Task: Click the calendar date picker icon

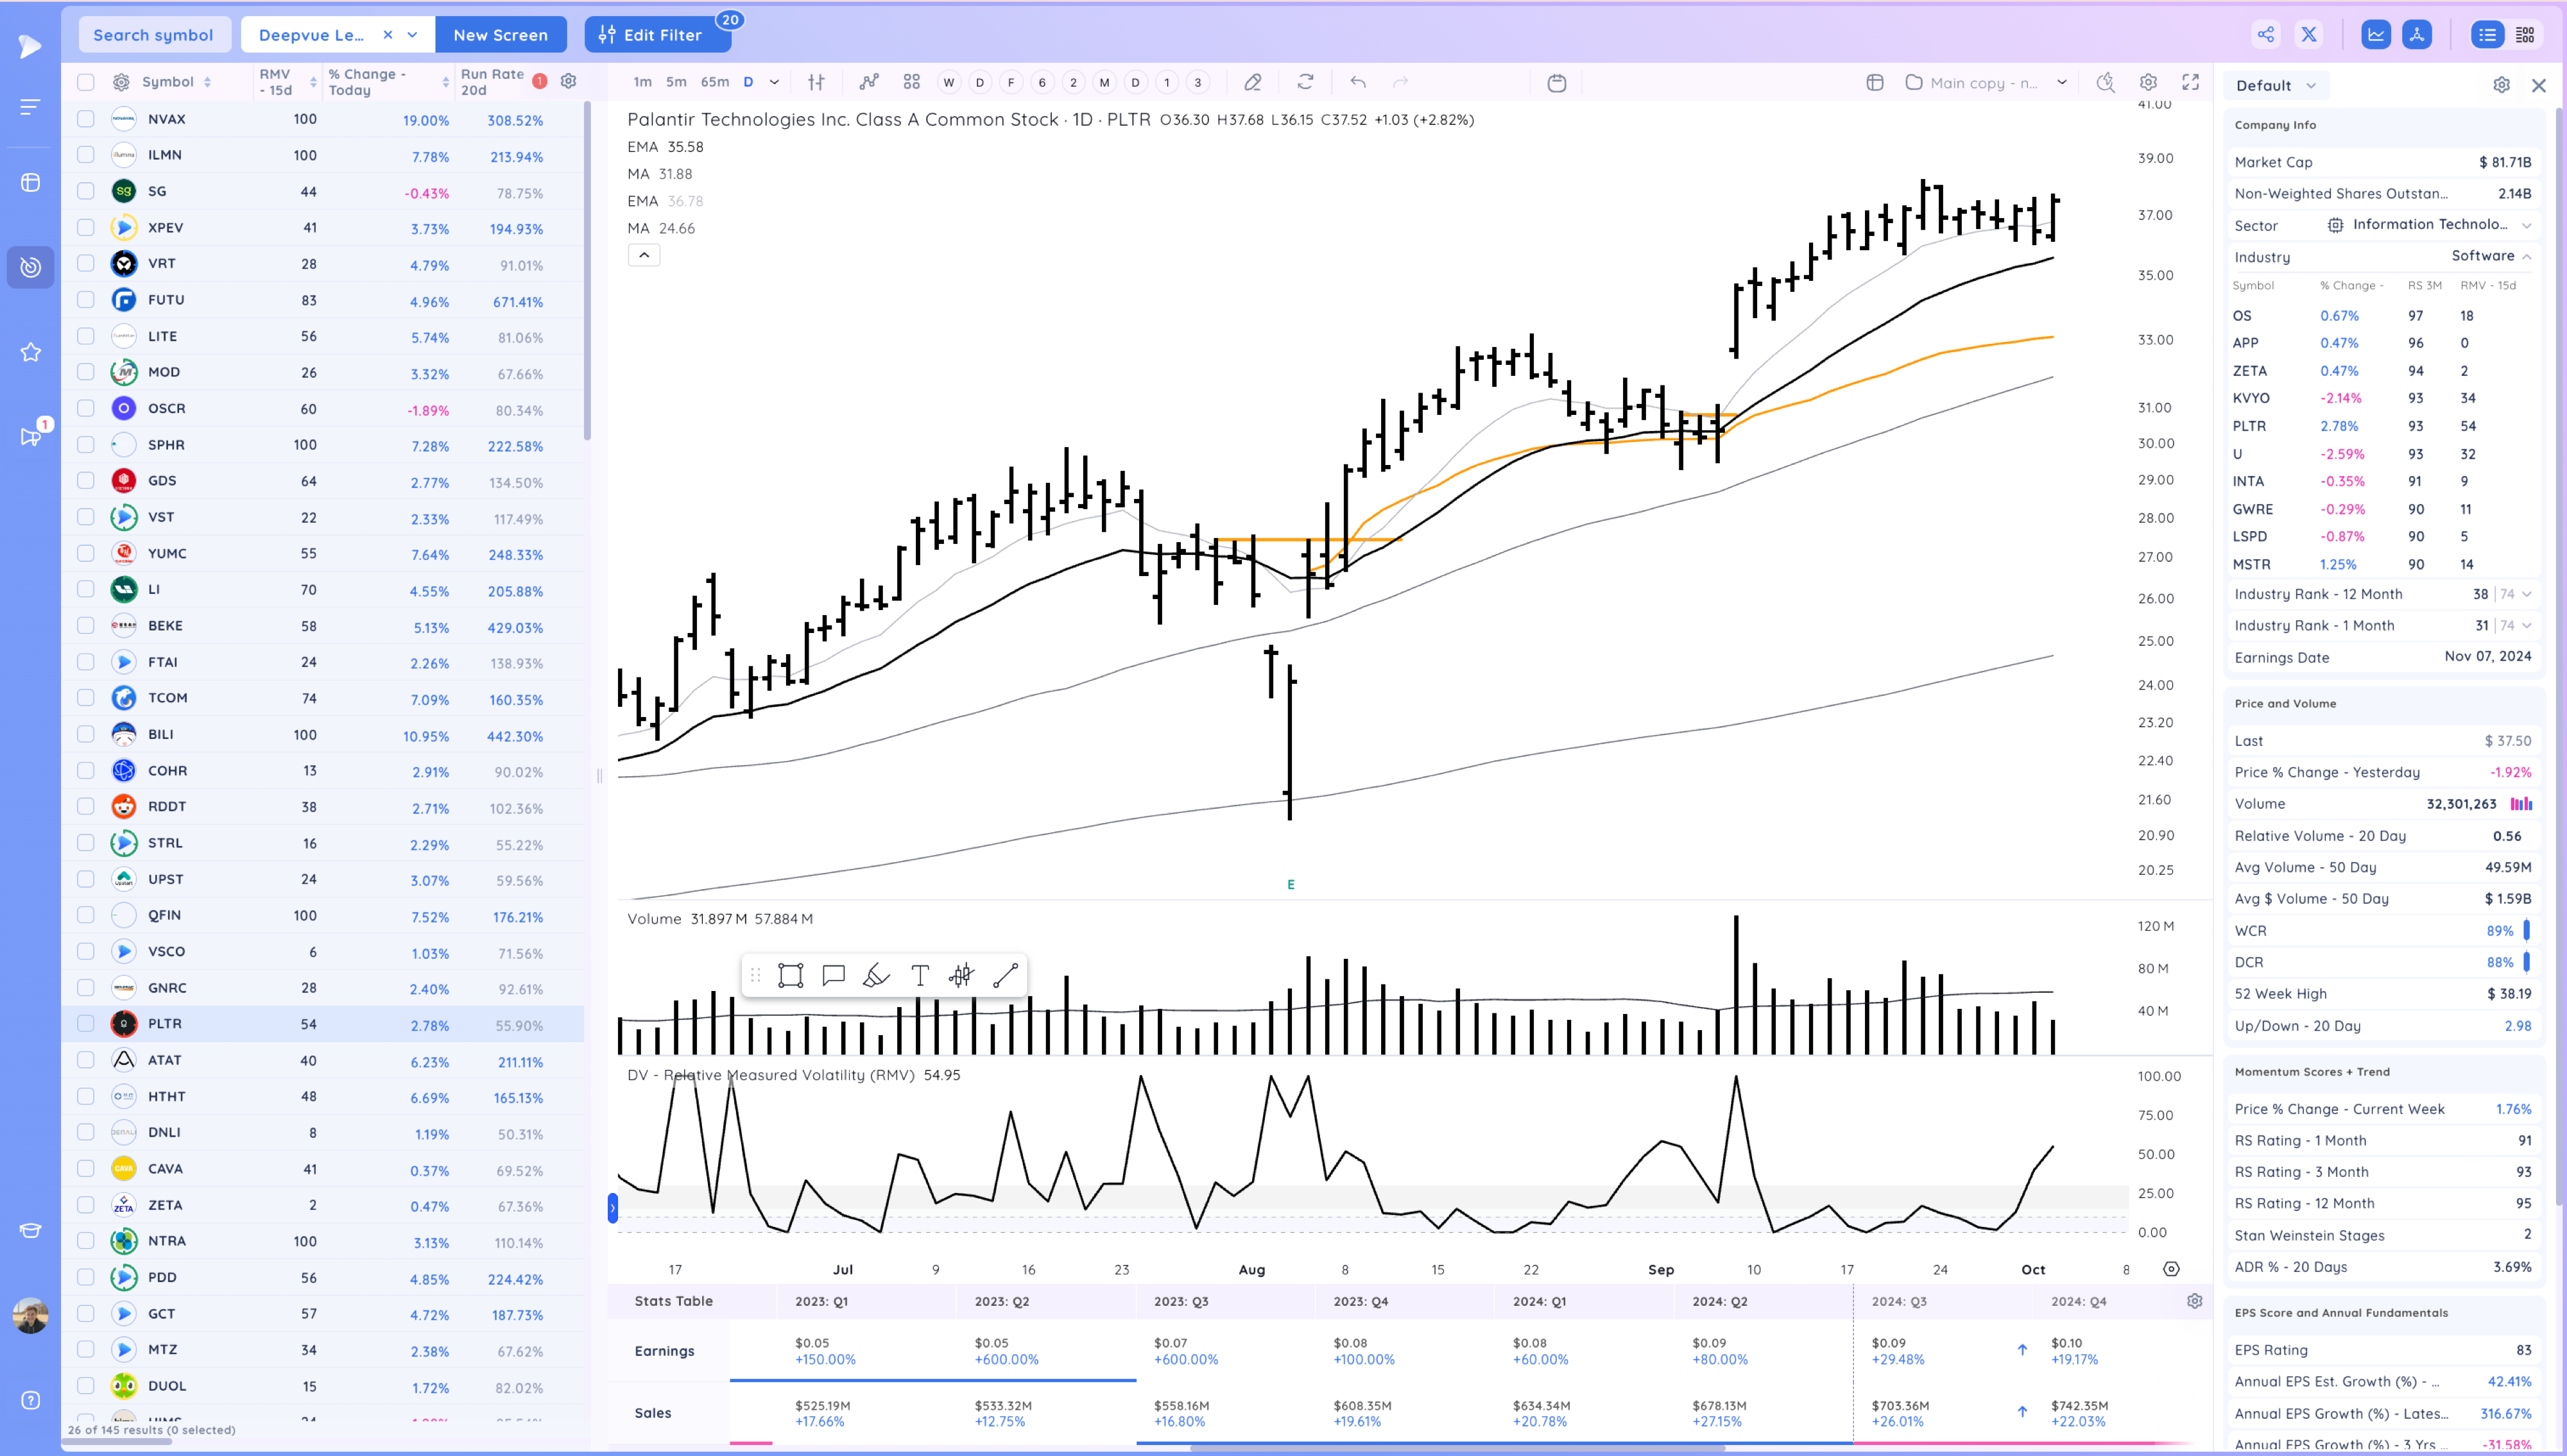Action: coord(1556,83)
